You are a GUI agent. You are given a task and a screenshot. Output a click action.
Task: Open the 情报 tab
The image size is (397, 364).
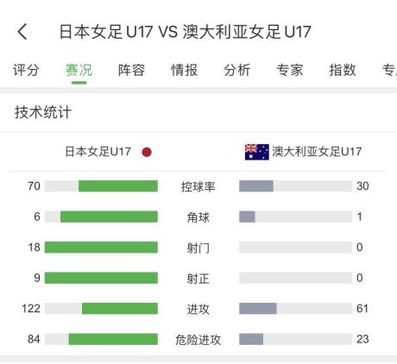point(184,70)
